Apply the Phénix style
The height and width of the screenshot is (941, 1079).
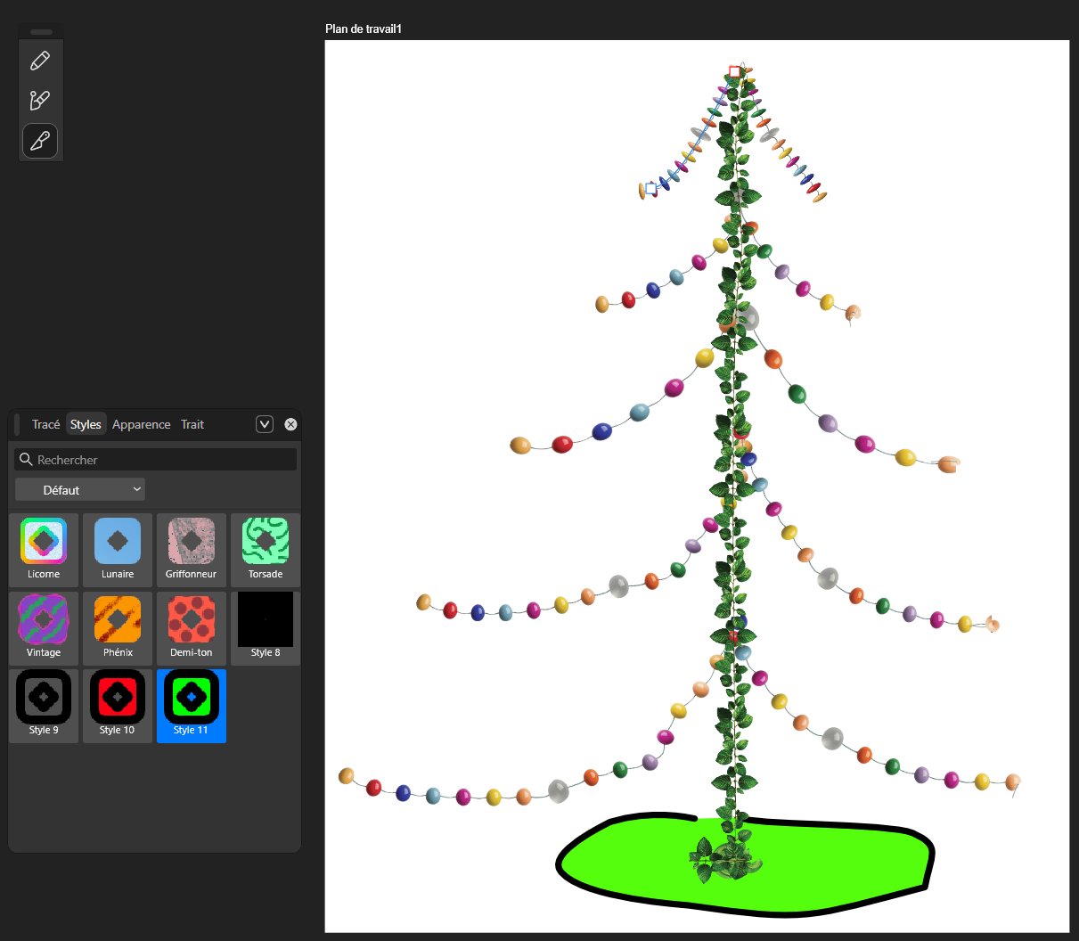coord(118,626)
